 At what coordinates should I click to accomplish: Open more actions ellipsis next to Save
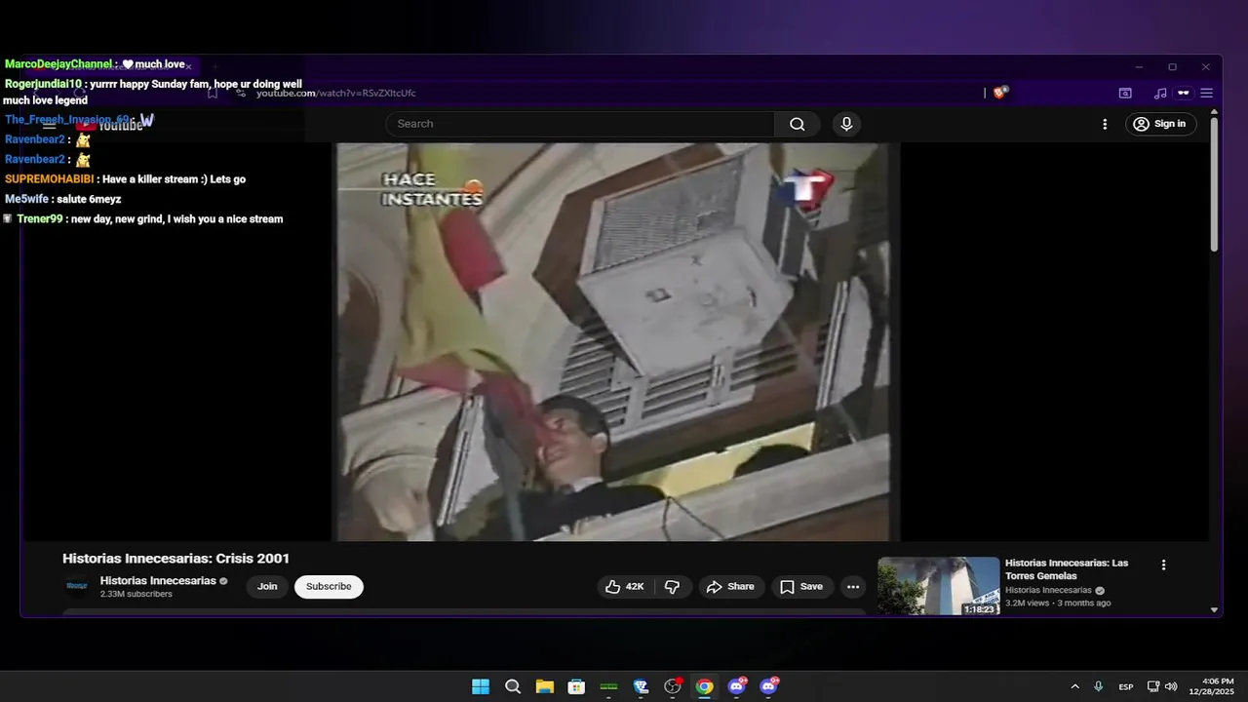coord(853,587)
